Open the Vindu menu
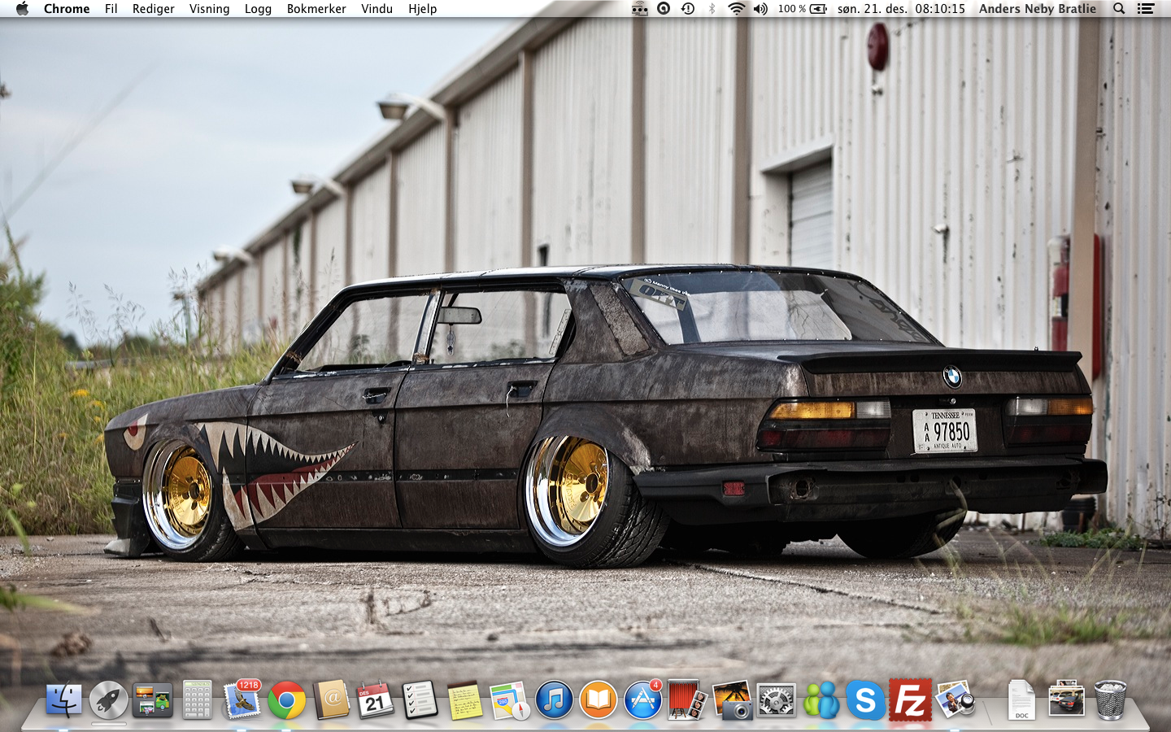Screen dimensions: 1171x732 click(377, 9)
